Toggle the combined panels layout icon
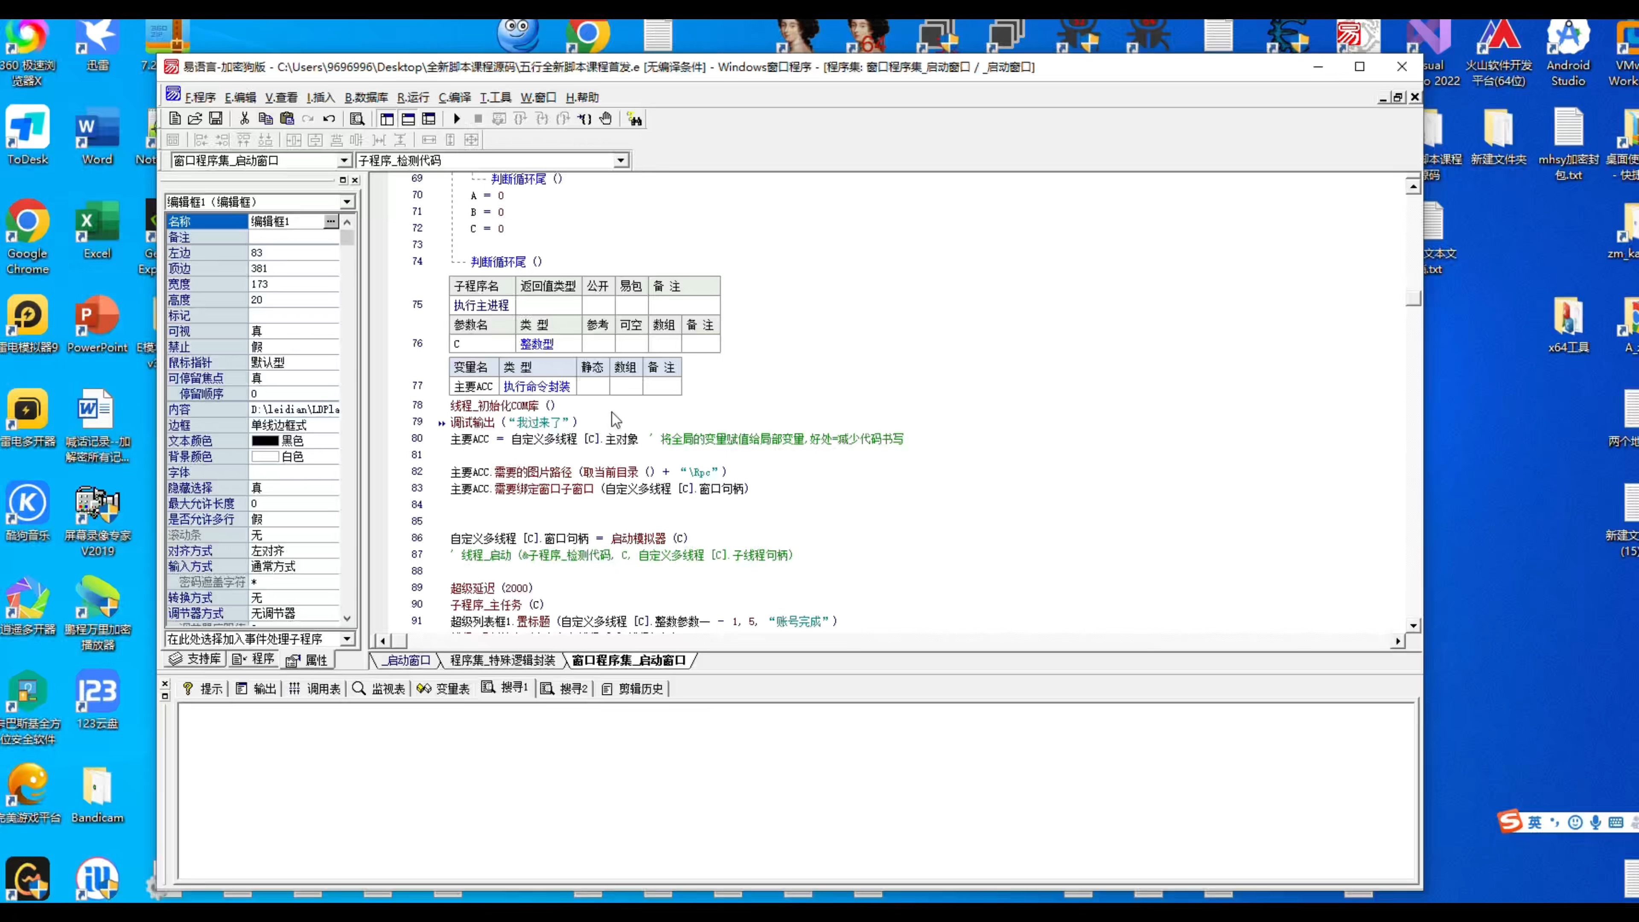This screenshot has height=922, width=1639. tap(429, 118)
